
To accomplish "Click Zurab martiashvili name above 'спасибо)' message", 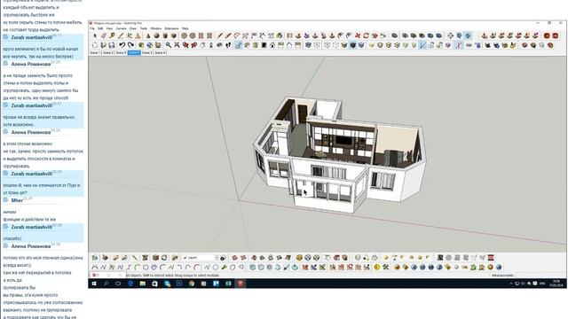I will [x=32, y=227].
